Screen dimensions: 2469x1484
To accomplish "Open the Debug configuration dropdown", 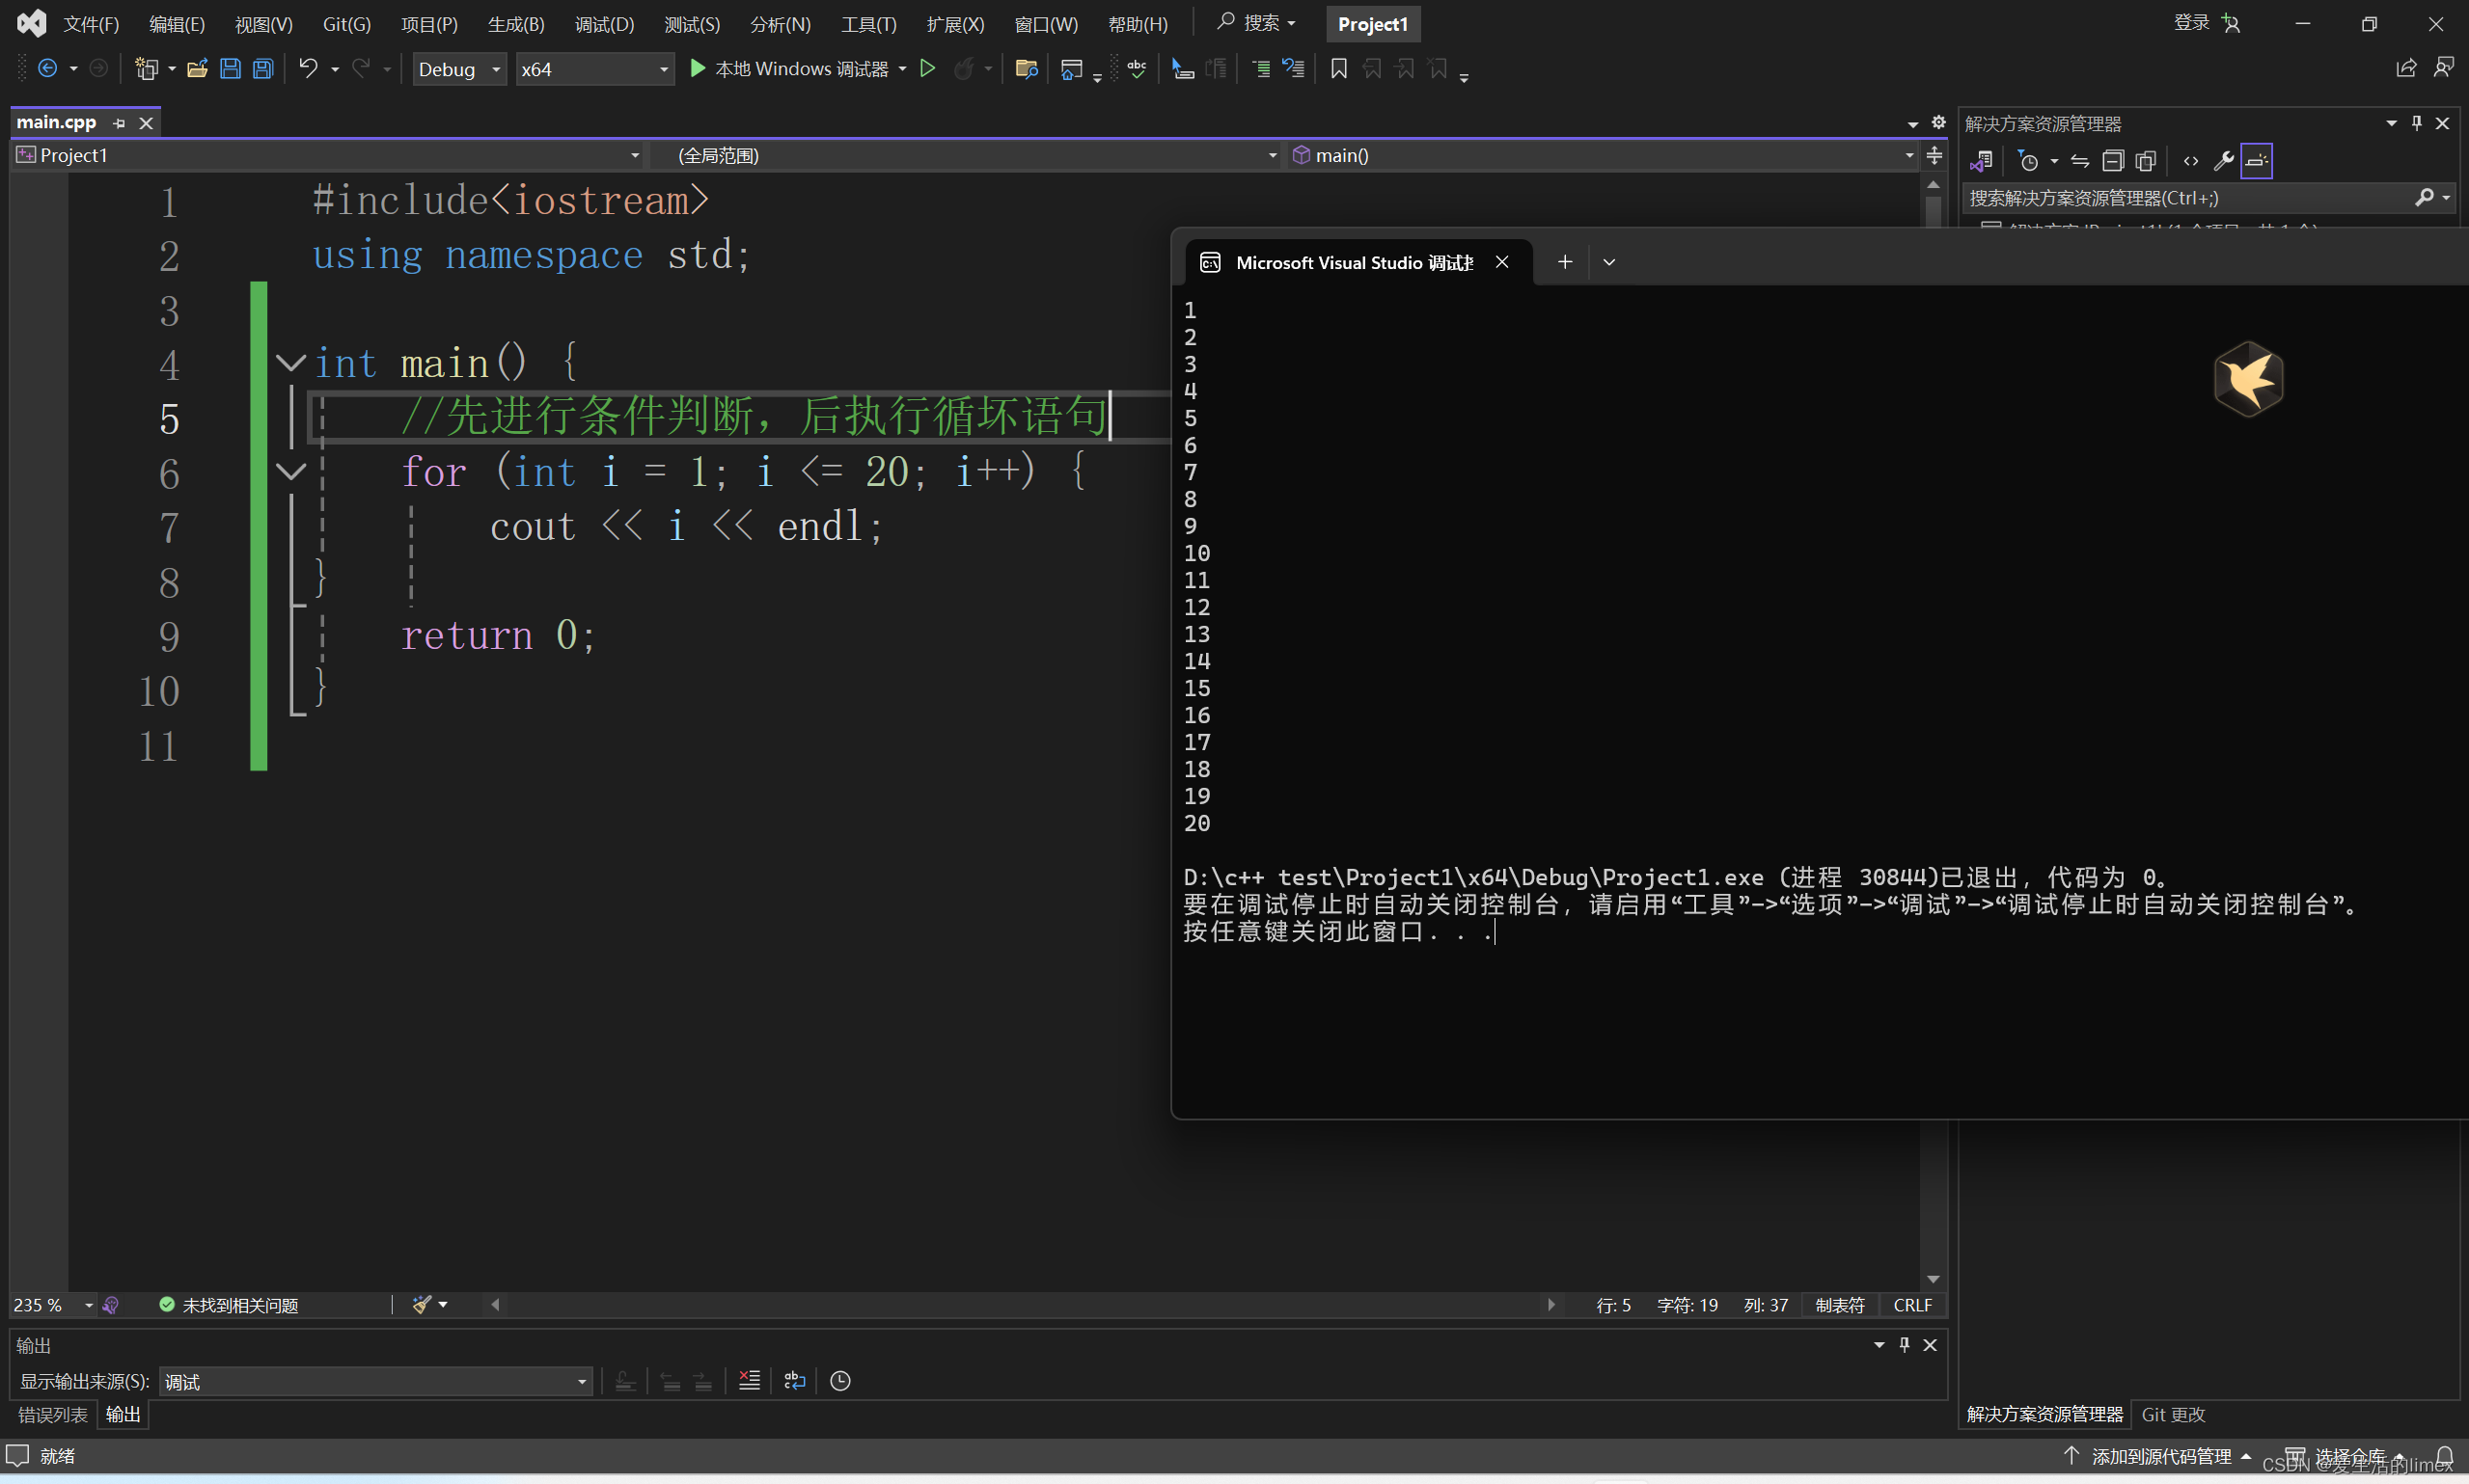I will pos(459,69).
